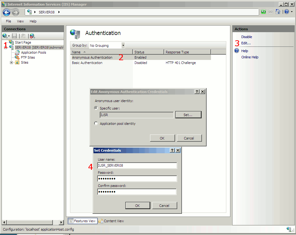Select FTP Sites tree item
This screenshot has width=296, height=235.
(28, 57)
